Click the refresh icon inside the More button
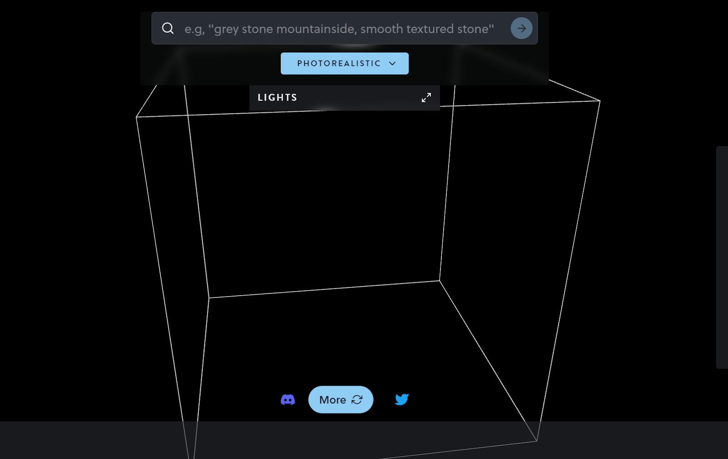Screen dimensions: 728x459 point(357,400)
